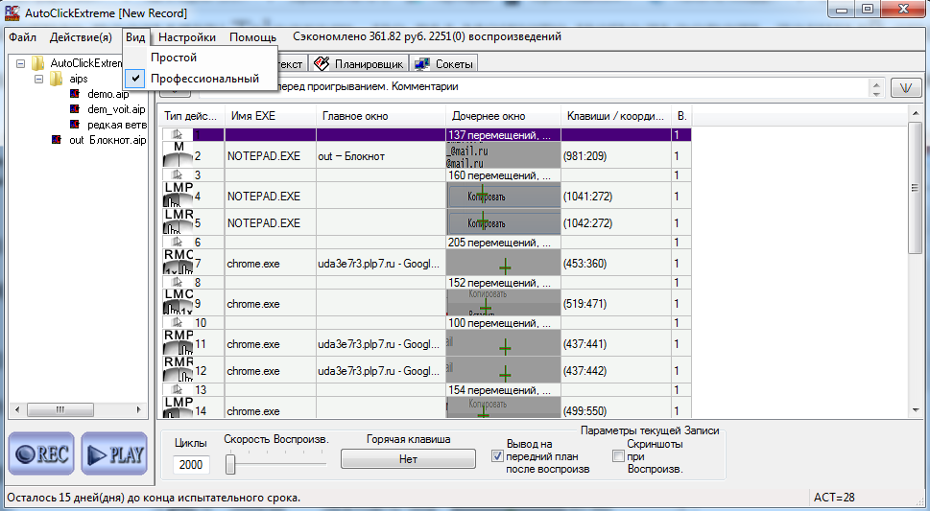Click the Планировщик tab pencil icon
This screenshot has height=511, width=930.
click(x=322, y=64)
